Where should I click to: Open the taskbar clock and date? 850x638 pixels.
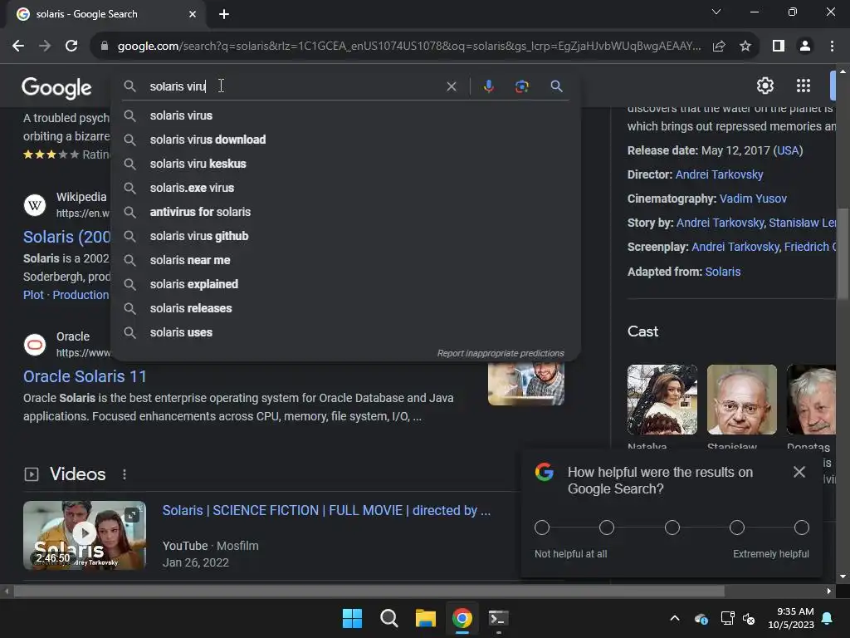tap(791, 618)
